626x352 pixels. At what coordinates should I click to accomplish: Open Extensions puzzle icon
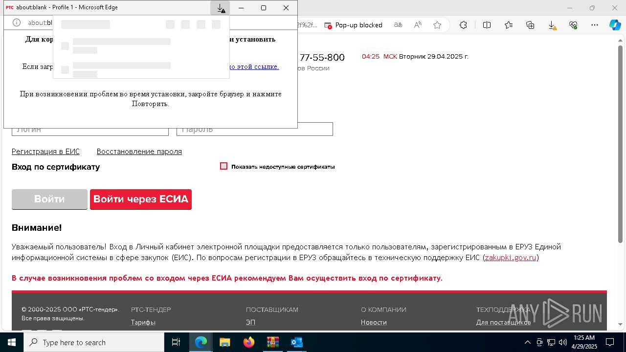tap(463, 25)
